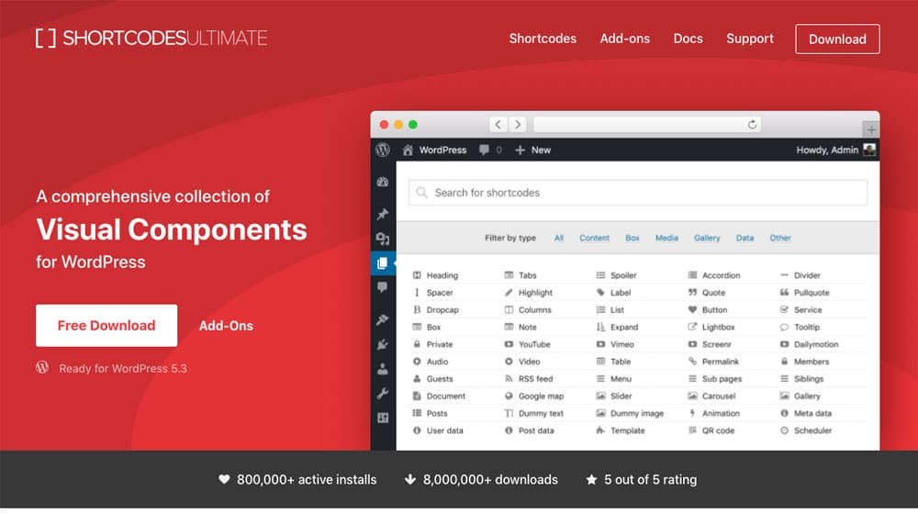The height and width of the screenshot is (514, 918).
Task: Click the browser address bar
Action: [647, 124]
